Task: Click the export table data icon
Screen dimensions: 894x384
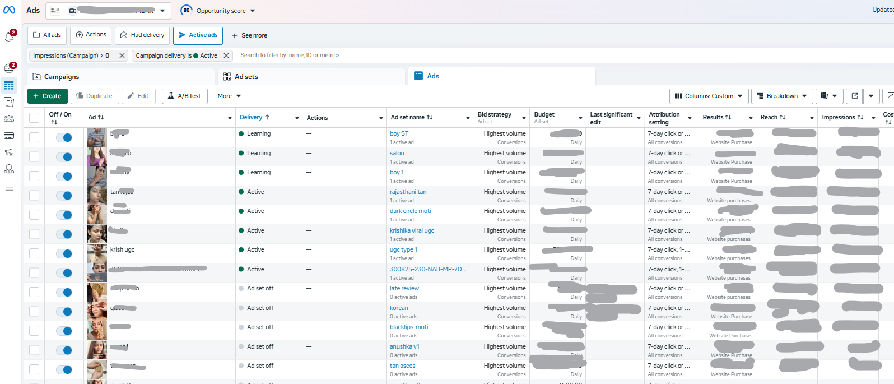Action: (855, 96)
